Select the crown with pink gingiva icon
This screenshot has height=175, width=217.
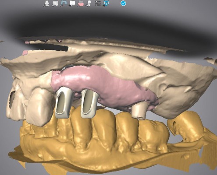coord(81,3)
